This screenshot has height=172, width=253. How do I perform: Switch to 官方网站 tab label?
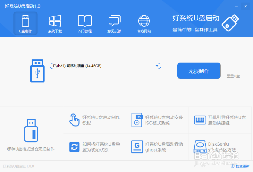(x=144, y=31)
